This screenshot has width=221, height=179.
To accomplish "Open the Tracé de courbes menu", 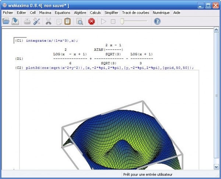I will point(135,12).
